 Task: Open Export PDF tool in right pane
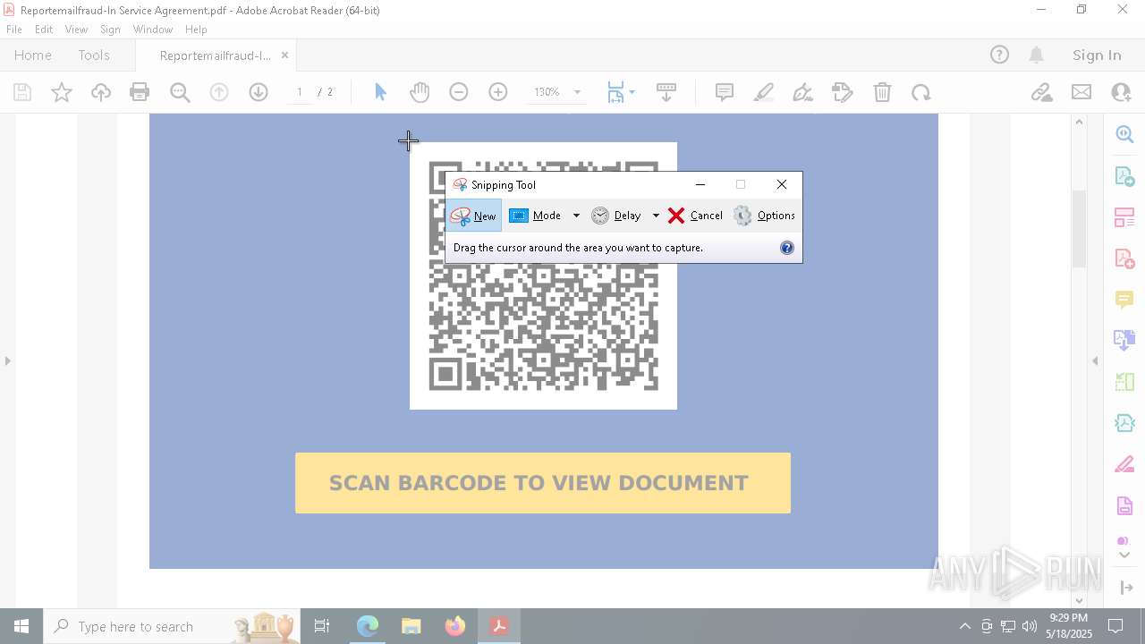(1124, 176)
